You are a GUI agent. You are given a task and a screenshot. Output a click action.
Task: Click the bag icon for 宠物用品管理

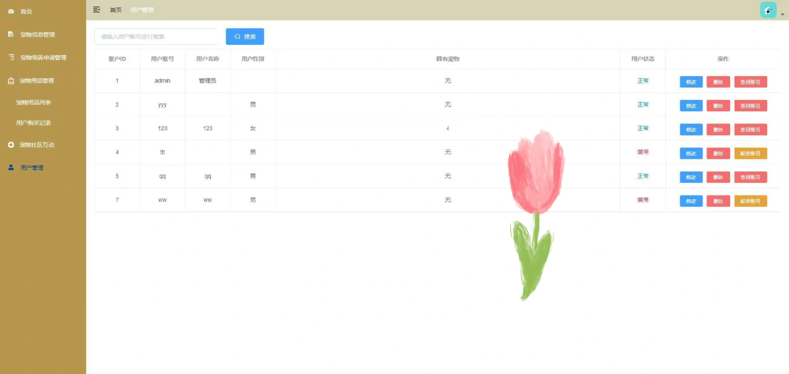coord(11,80)
